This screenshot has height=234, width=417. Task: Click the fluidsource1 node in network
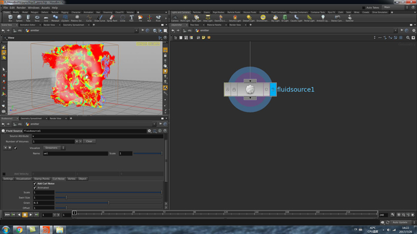click(x=250, y=89)
